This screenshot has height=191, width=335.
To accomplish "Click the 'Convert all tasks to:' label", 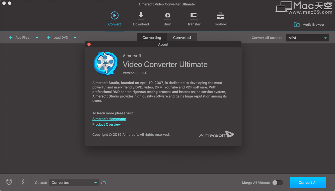I will click(267, 38).
